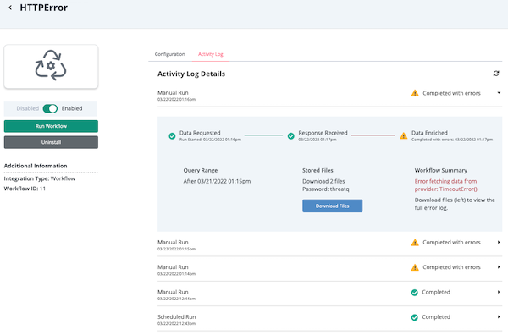Click the 'Stored Files' heading
Image resolution: width=508 pixels, height=335 pixels.
317,170
